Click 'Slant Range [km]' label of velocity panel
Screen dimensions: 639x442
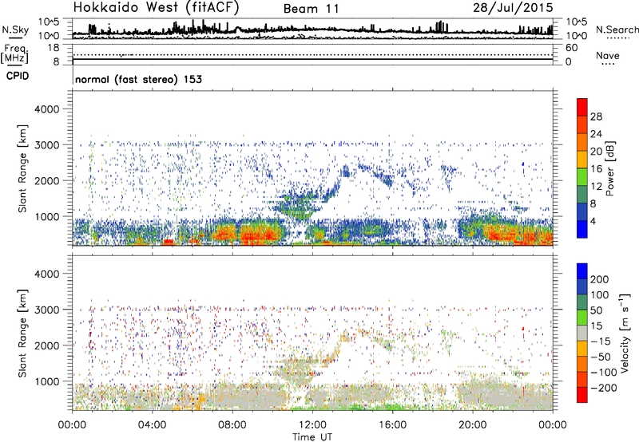coord(22,333)
